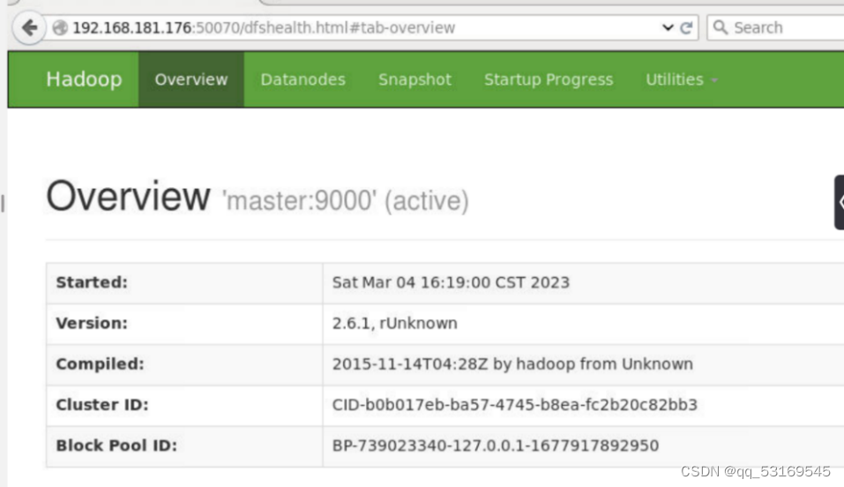Select the 'Started:' label cell
Image resolution: width=844 pixels, height=487 pixels.
(x=184, y=283)
